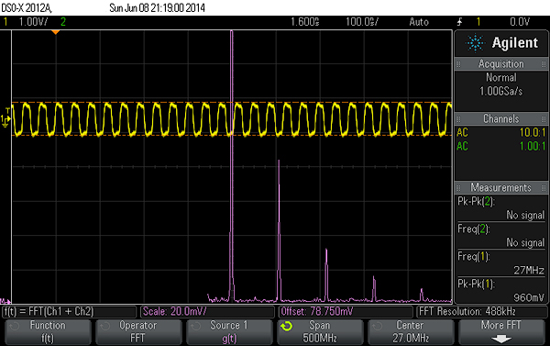Click the Offset: 78.750mV readout
Screen dimensions: 550x346
[346, 311]
